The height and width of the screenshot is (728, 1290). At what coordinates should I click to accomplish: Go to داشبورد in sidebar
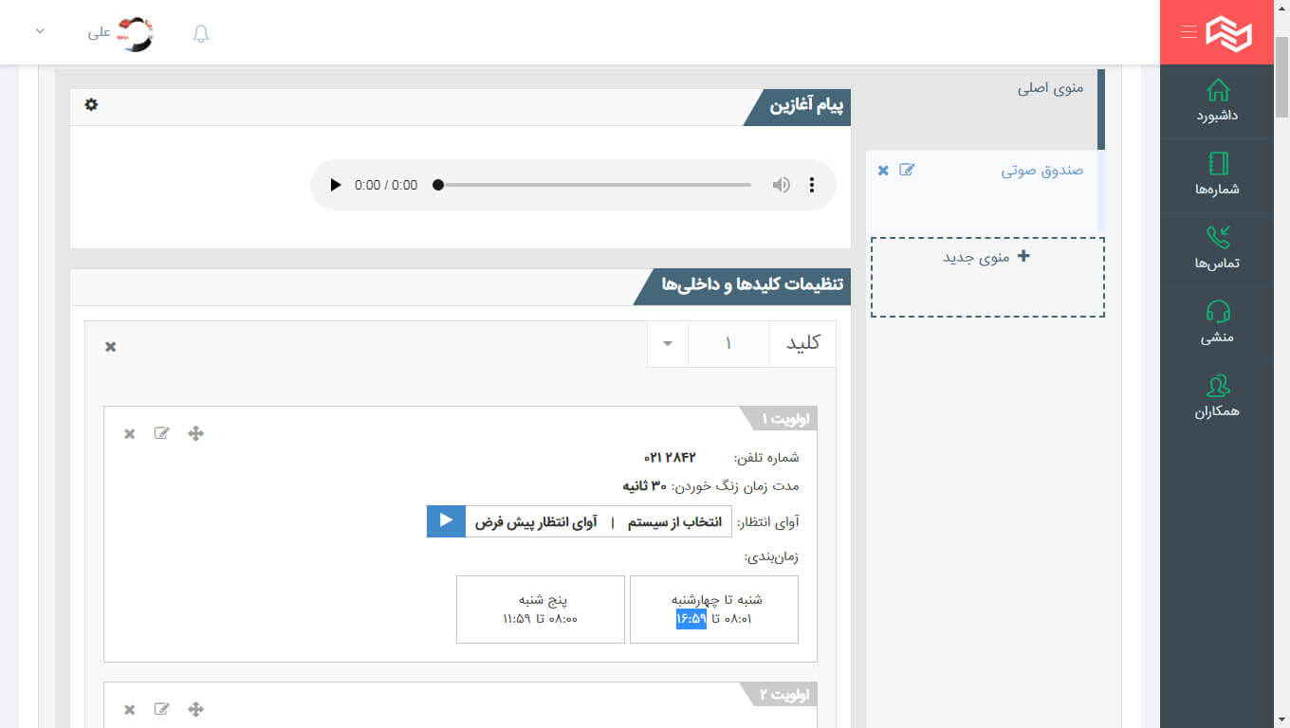[1217, 101]
